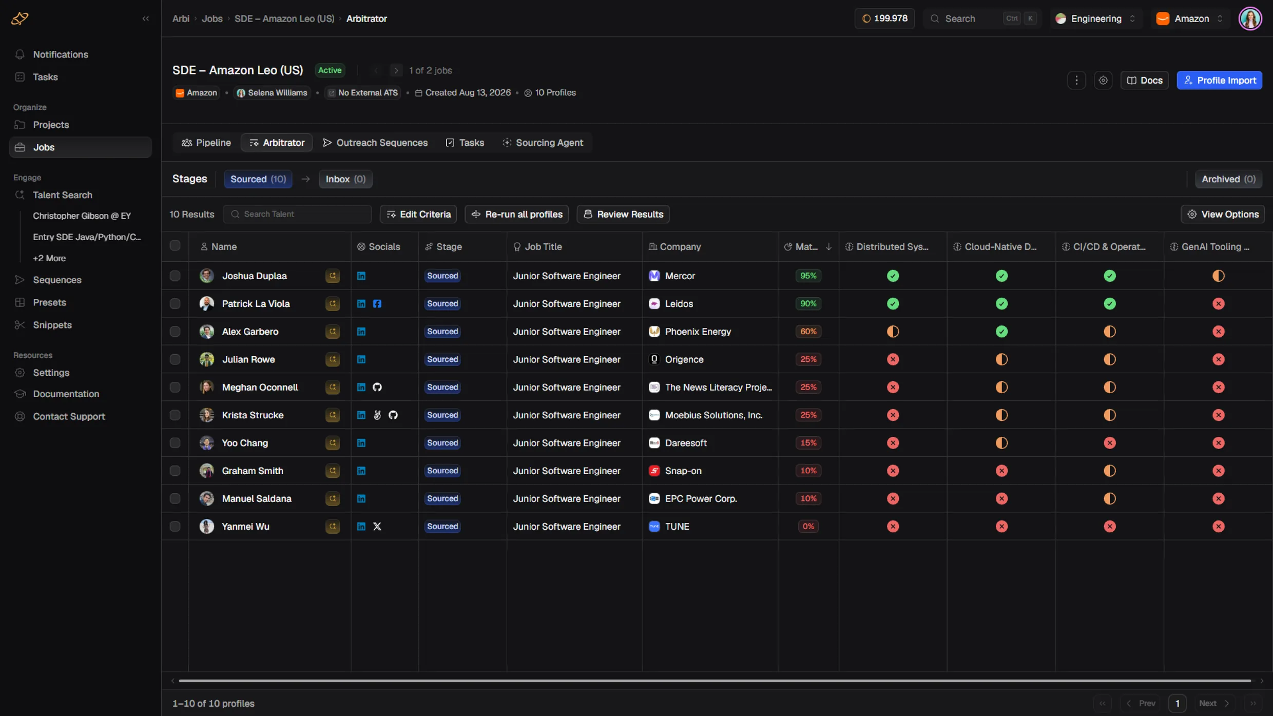
Task: Open job settings gear icon
Action: (x=1103, y=80)
